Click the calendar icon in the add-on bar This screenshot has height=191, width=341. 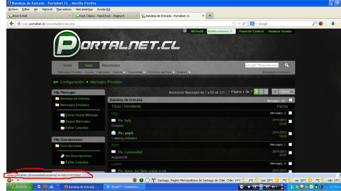[x=153, y=180]
